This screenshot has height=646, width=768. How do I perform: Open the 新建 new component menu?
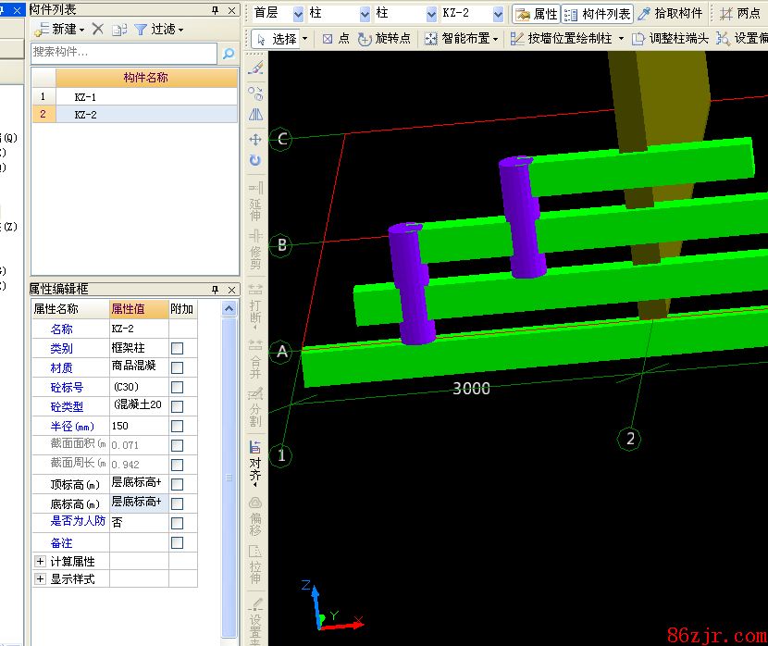click(x=59, y=29)
